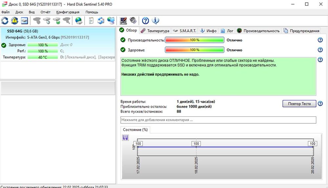
Task: Click the globe with monitor toolbar icon
Action: tap(111, 21)
